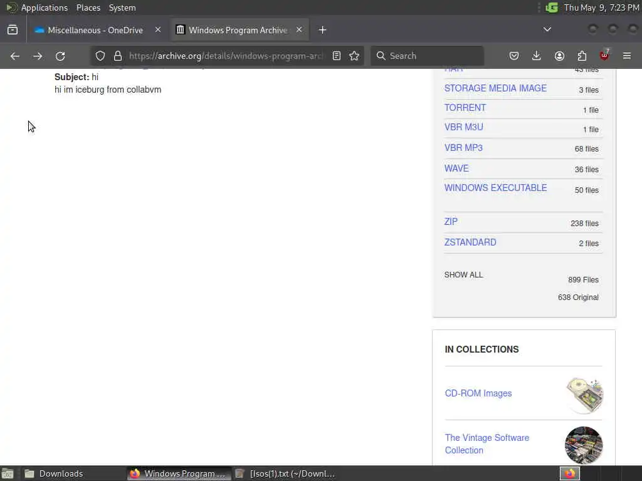Open the System menu
The width and height of the screenshot is (642, 481).
coord(122,8)
